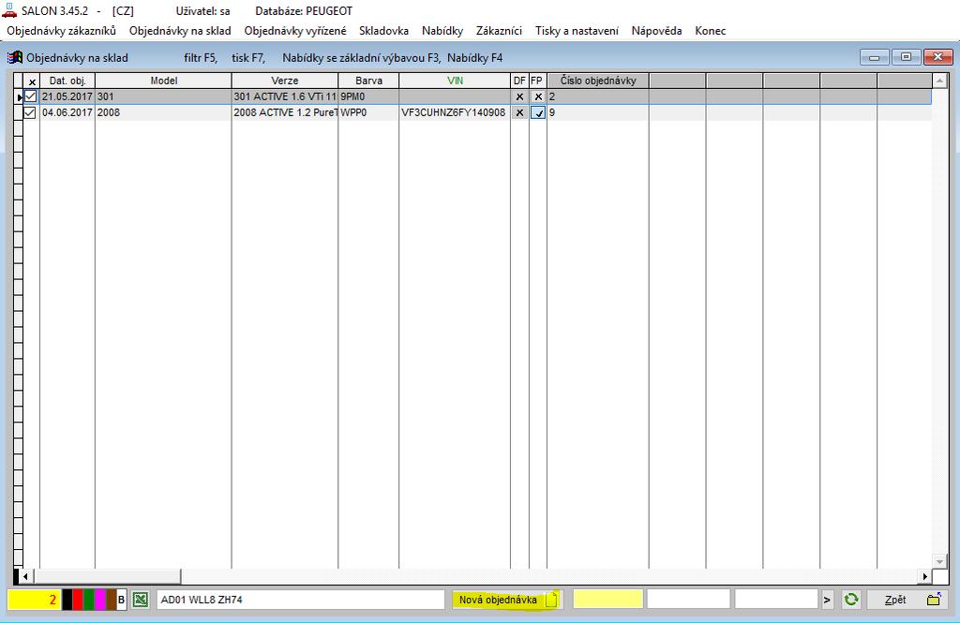Click the model cell 2008

pos(163,112)
